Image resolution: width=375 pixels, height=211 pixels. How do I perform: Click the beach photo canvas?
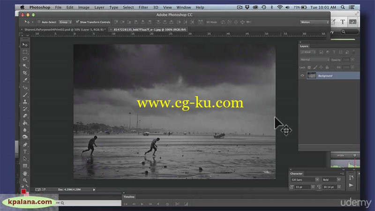pyautogui.click(x=174, y=112)
